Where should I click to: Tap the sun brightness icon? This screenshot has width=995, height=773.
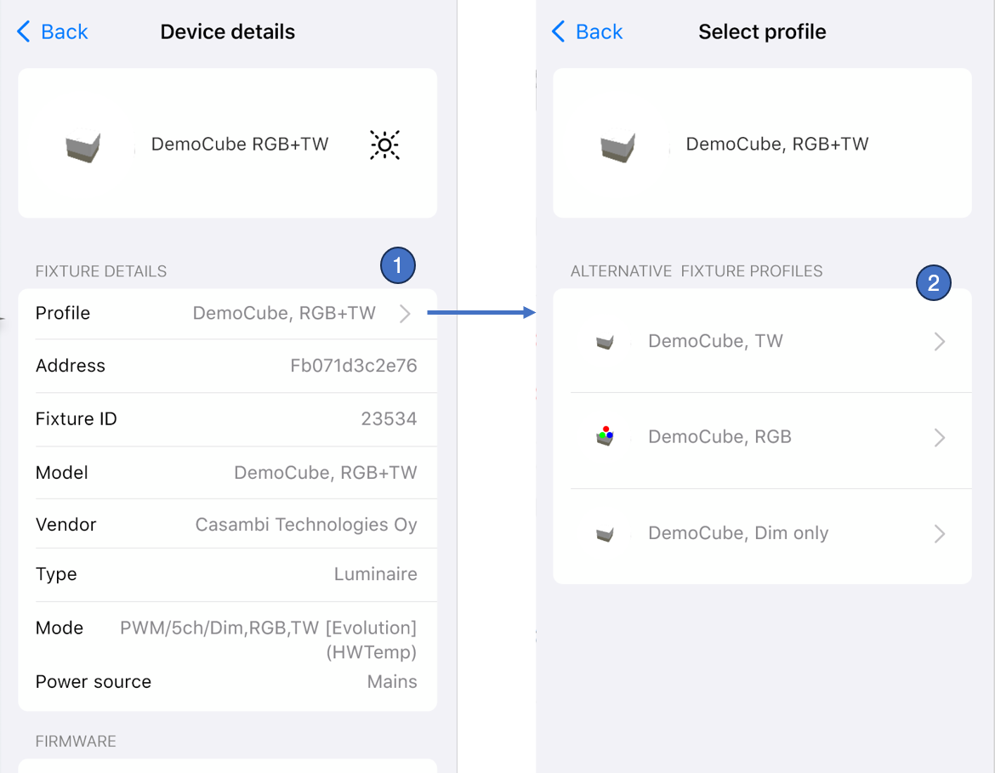tap(384, 145)
